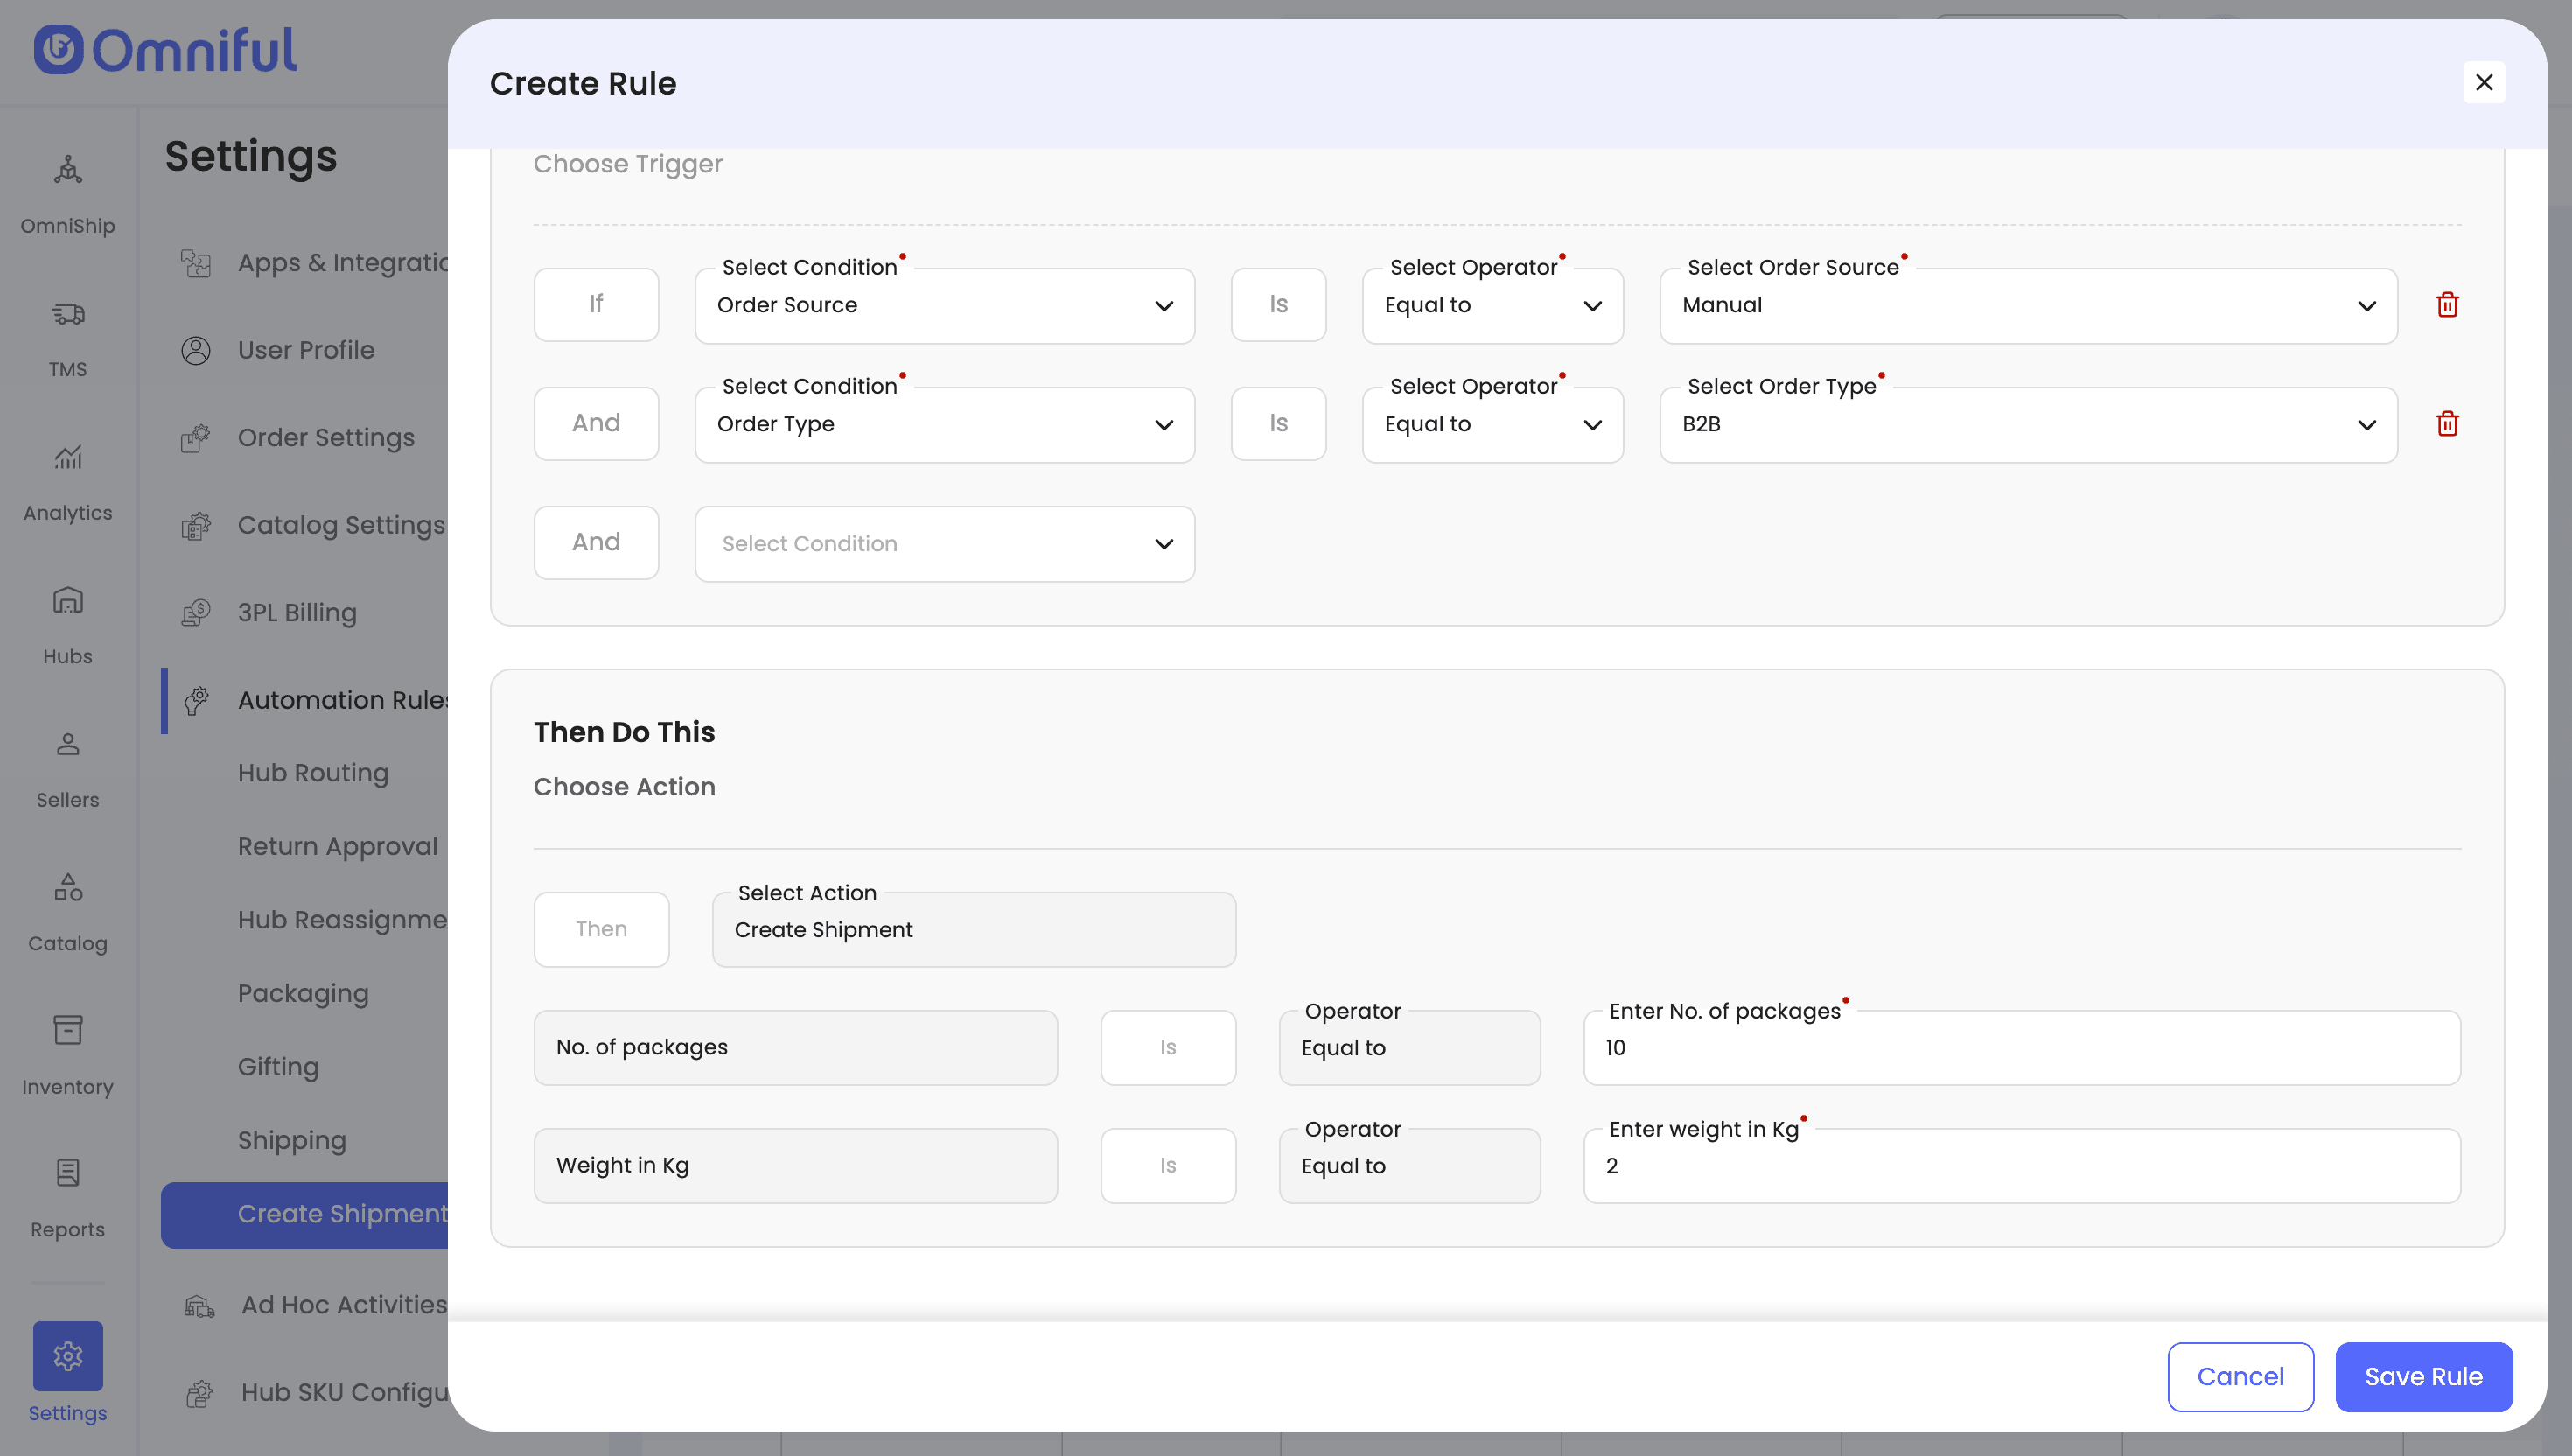The width and height of the screenshot is (2572, 1456).
Task: Close the Create Rule dialog
Action: (2483, 83)
